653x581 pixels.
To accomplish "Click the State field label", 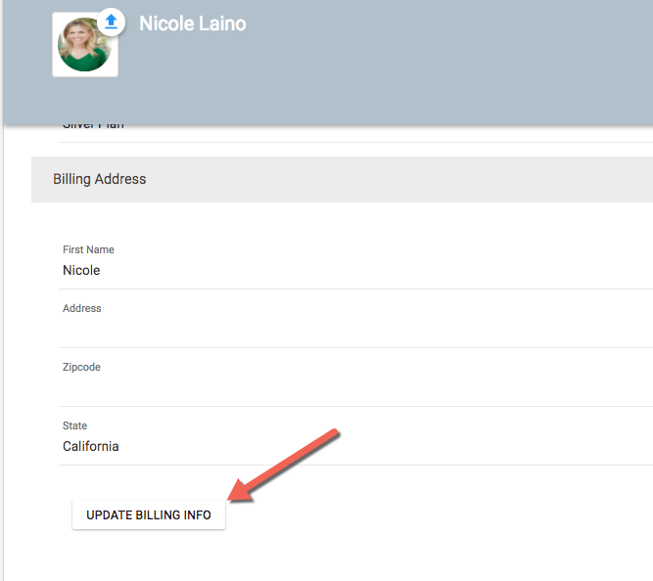I will 74,426.
